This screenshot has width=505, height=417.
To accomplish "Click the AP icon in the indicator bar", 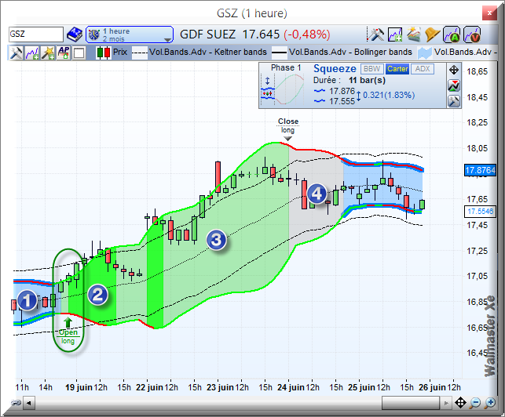I will tap(64, 53).
